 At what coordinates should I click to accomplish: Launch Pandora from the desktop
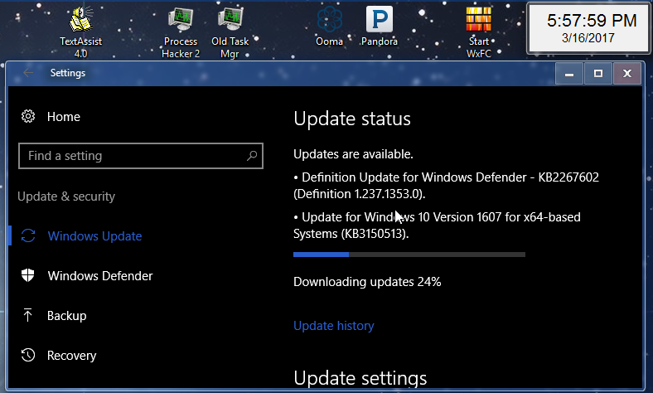(x=380, y=20)
